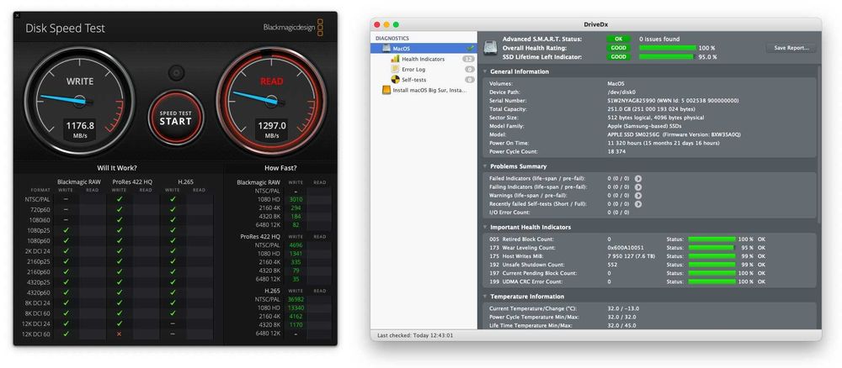Screen dimensions: 842x368
Task: Click the DIAGNOSTICS sidebar header
Action: (x=392, y=39)
